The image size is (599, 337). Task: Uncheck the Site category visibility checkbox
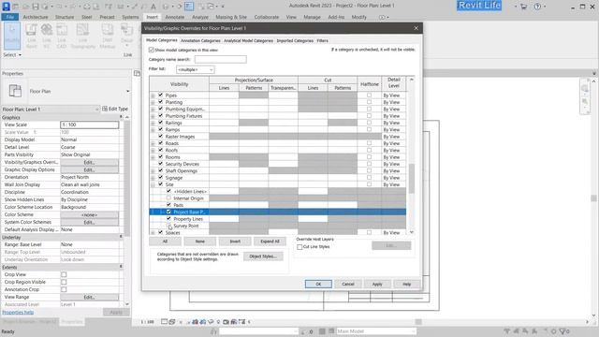(160, 184)
